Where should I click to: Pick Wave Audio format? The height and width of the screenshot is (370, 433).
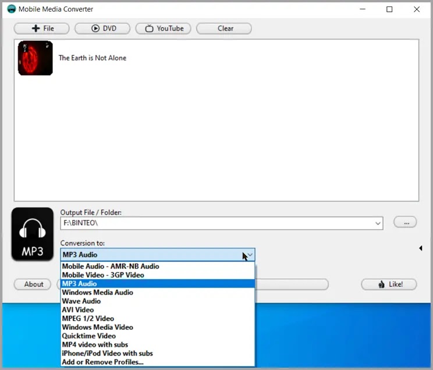pyautogui.click(x=158, y=301)
